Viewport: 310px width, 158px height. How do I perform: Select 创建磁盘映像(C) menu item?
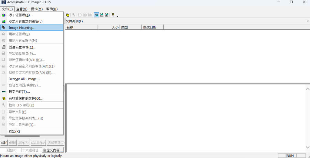[22, 47]
